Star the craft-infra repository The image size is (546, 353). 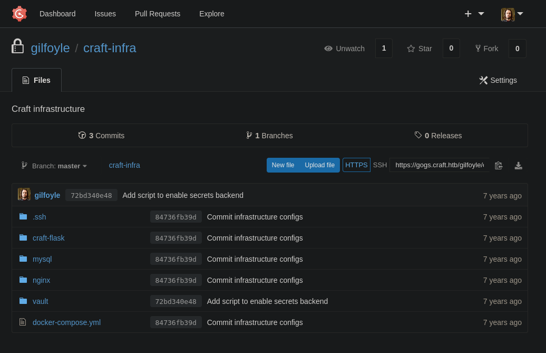(x=420, y=49)
